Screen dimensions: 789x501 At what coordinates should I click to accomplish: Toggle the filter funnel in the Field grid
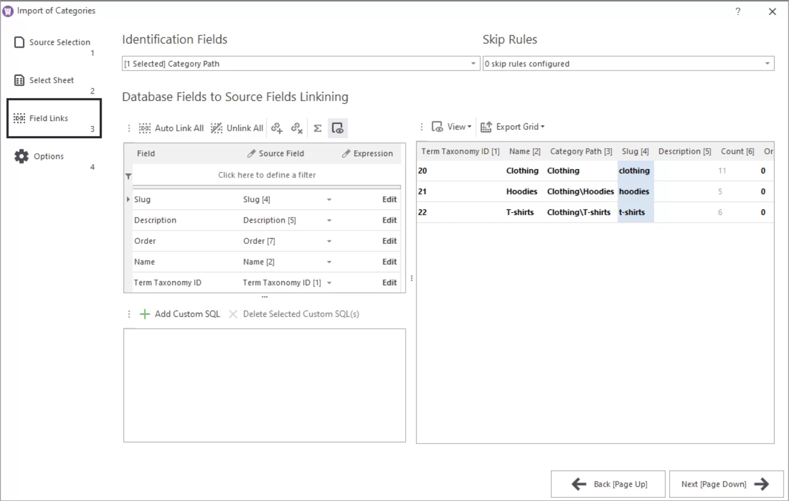pos(129,175)
